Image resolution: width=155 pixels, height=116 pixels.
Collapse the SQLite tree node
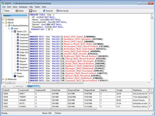[3, 23]
